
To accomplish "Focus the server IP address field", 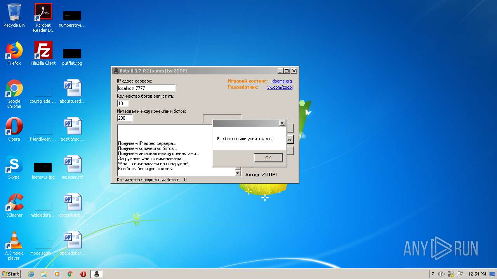I will point(146,88).
